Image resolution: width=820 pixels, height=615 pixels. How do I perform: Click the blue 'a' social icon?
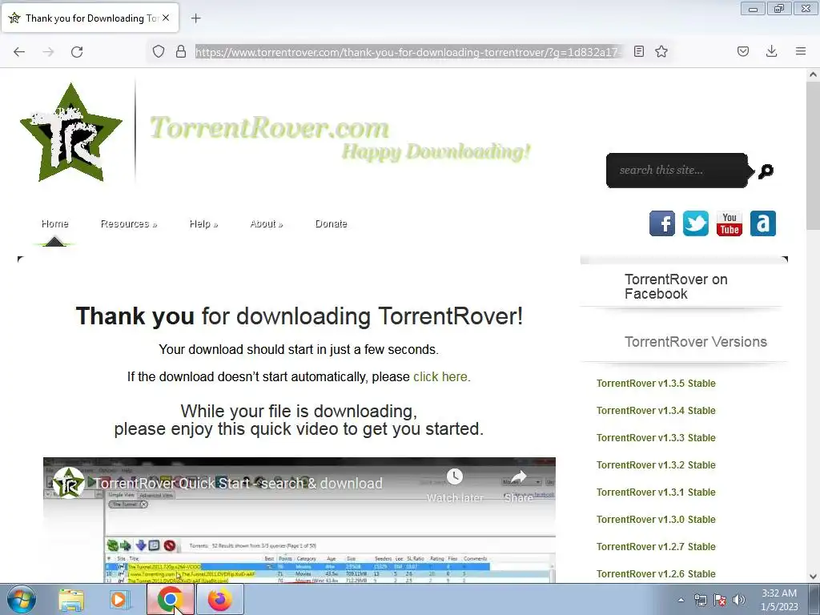pyautogui.click(x=763, y=224)
